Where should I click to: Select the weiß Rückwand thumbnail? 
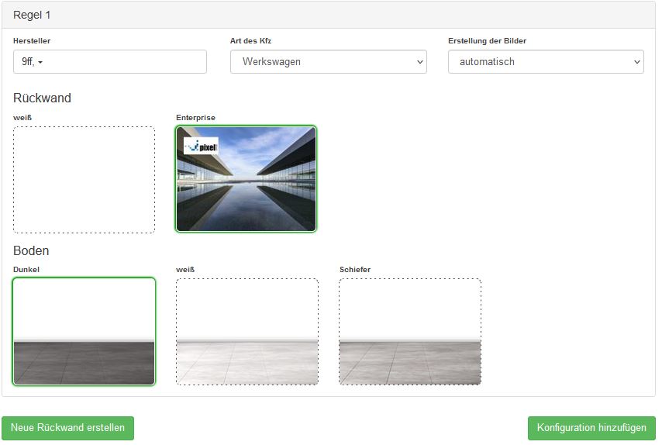[84, 180]
